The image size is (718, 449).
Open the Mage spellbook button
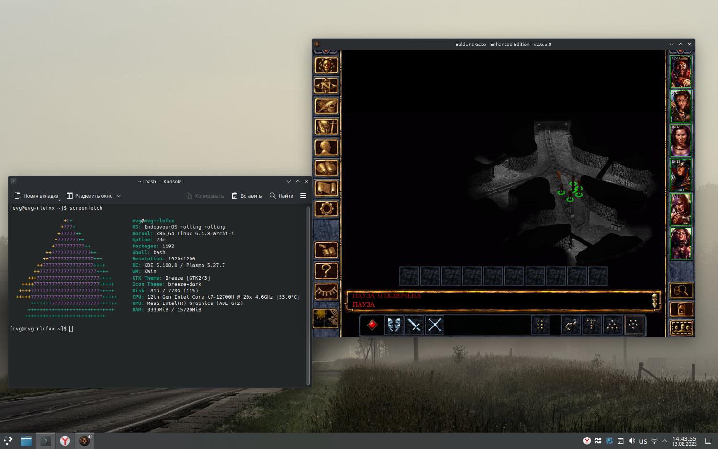326,168
